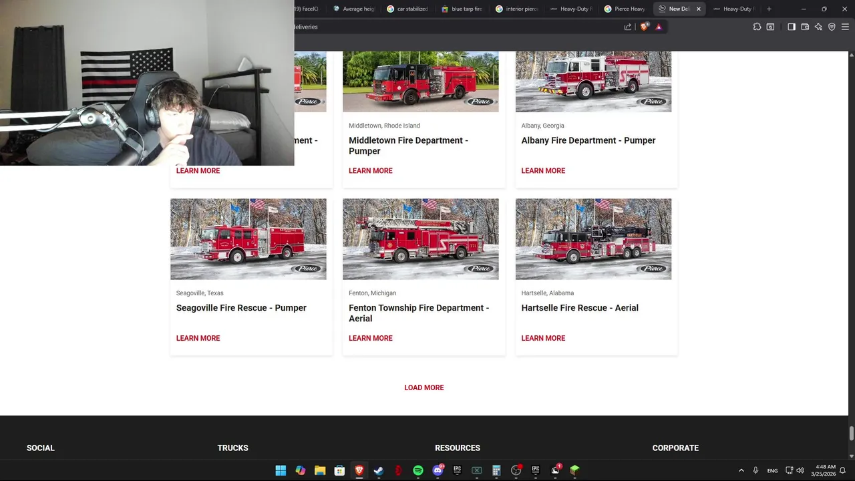855x481 pixels.
Task: Click the microphone tray icon
Action: (755, 470)
